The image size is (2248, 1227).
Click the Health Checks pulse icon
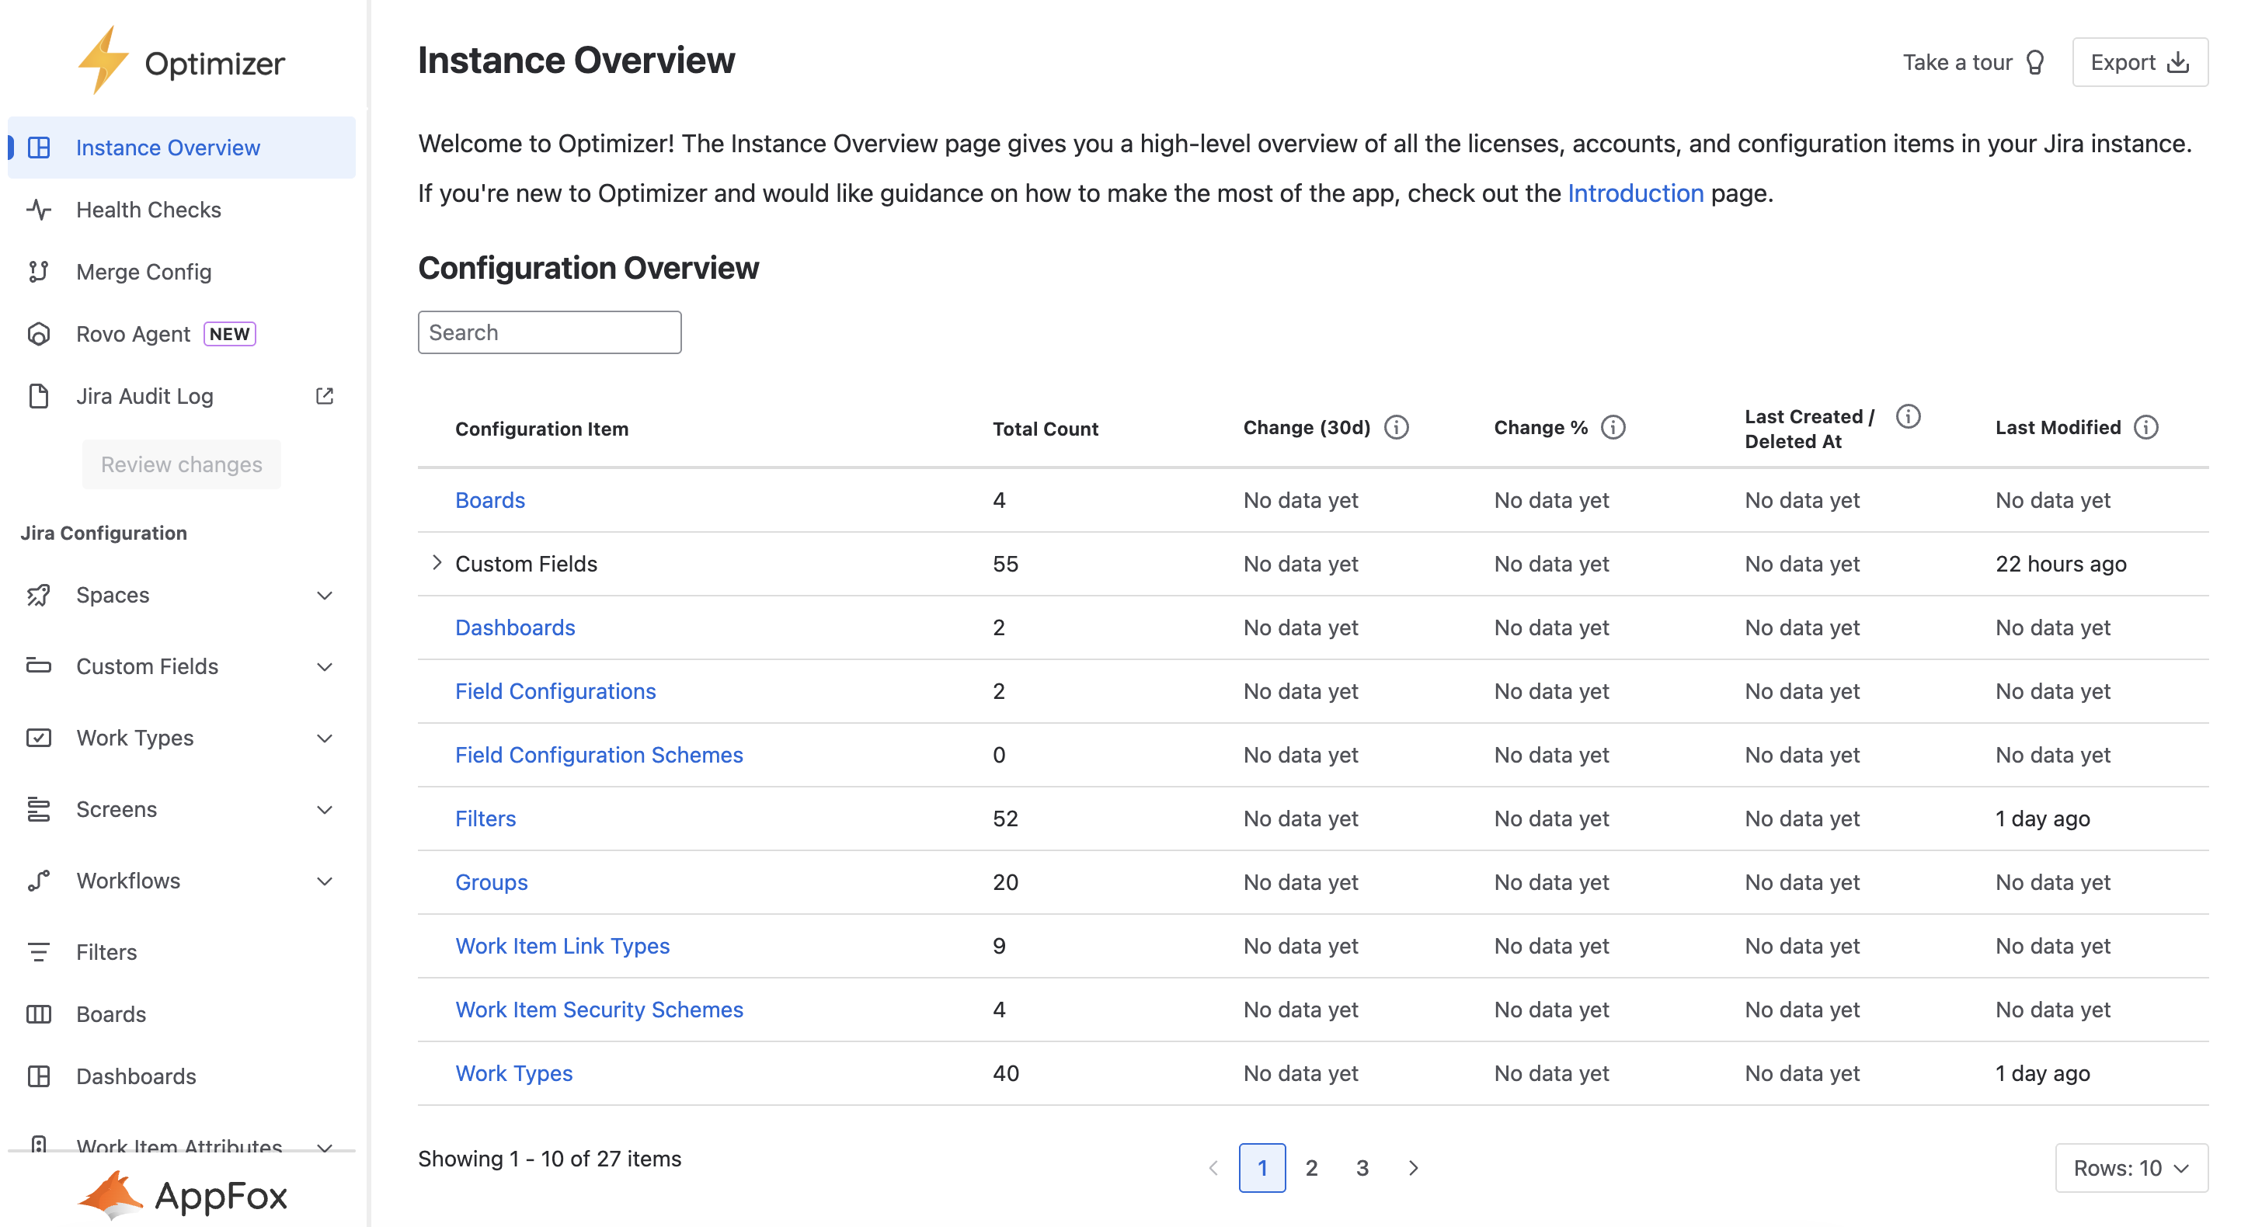click(38, 210)
